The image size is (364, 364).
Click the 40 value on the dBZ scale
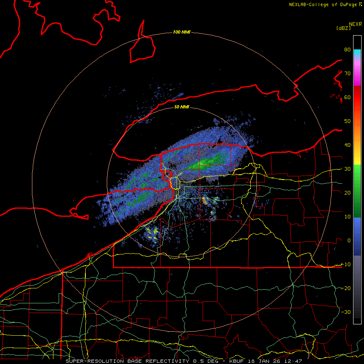point(347,145)
